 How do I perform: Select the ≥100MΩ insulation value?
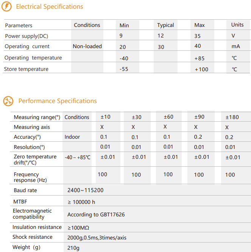pos(78,228)
